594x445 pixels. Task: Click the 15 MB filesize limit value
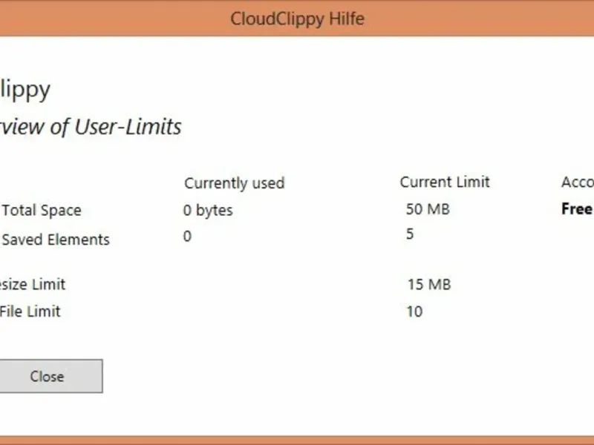[x=429, y=284]
